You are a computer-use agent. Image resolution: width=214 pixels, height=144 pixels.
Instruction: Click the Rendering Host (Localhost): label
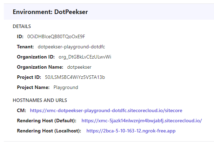pyautogui.click(x=49, y=131)
